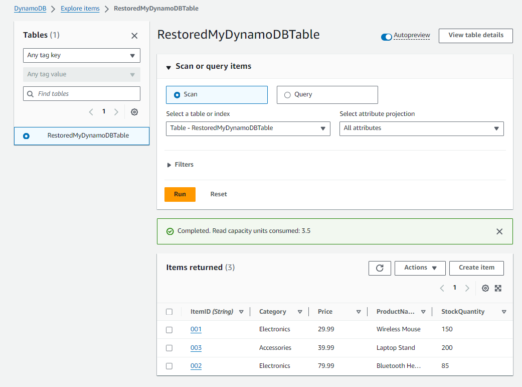The image size is (522, 387).
Task: Click the Items returned (3) heading
Action: tap(201, 268)
